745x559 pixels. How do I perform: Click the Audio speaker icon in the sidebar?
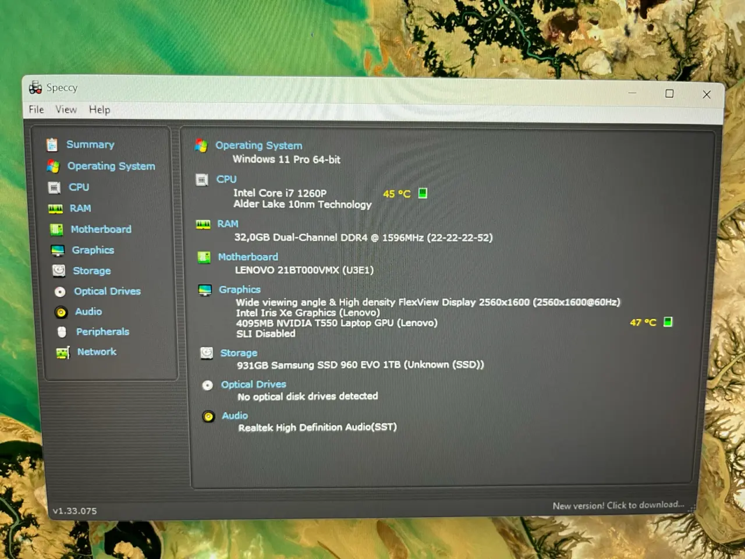tap(61, 312)
